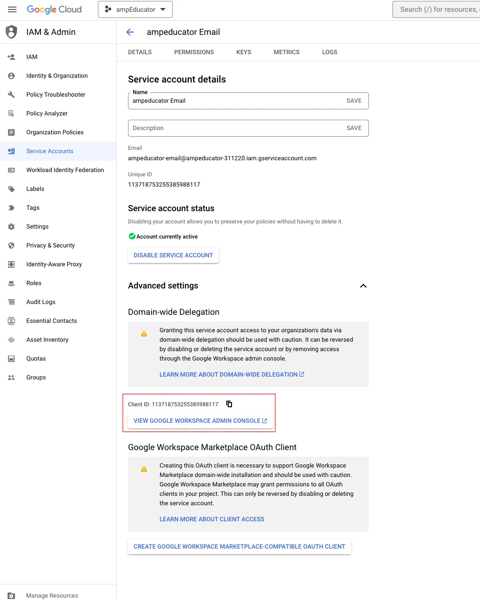The height and width of the screenshot is (600, 480).
Task: Create Google Workspace Marketplace-compatible OAuth client
Action: [x=240, y=547]
